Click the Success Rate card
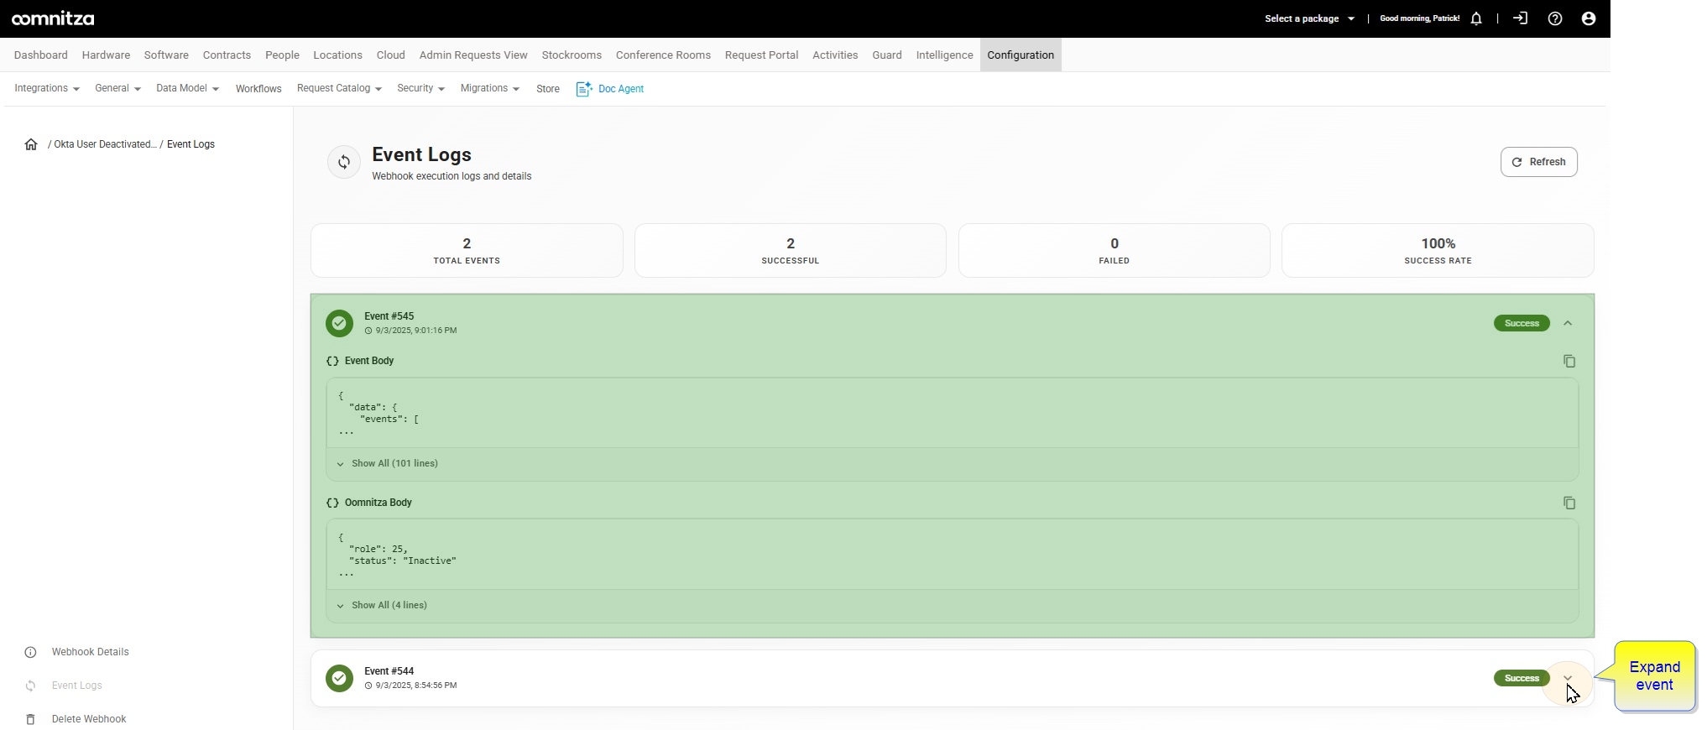1707x730 pixels. (1438, 250)
